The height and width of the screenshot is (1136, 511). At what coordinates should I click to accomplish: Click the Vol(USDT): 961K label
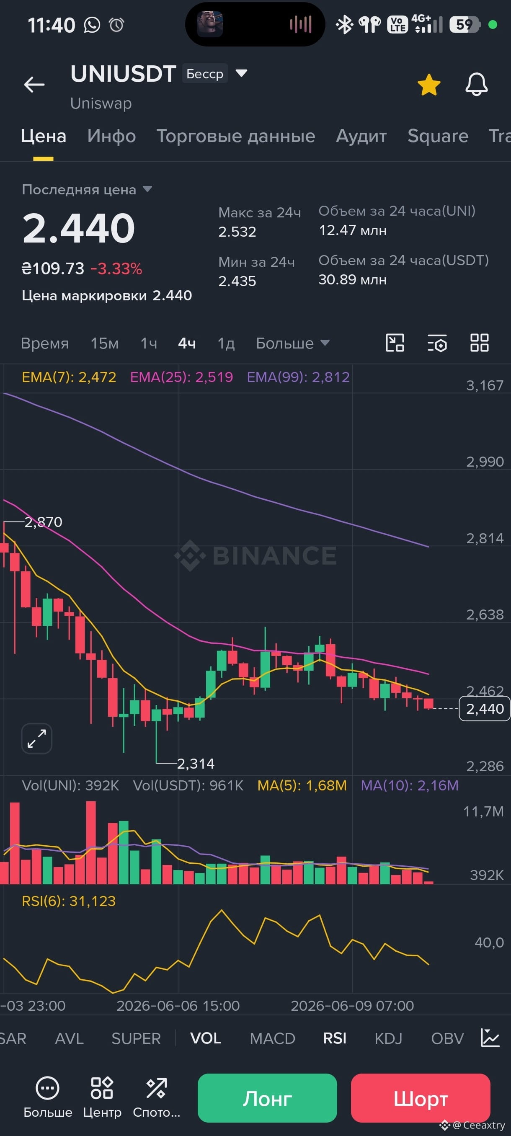pos(188,785)
